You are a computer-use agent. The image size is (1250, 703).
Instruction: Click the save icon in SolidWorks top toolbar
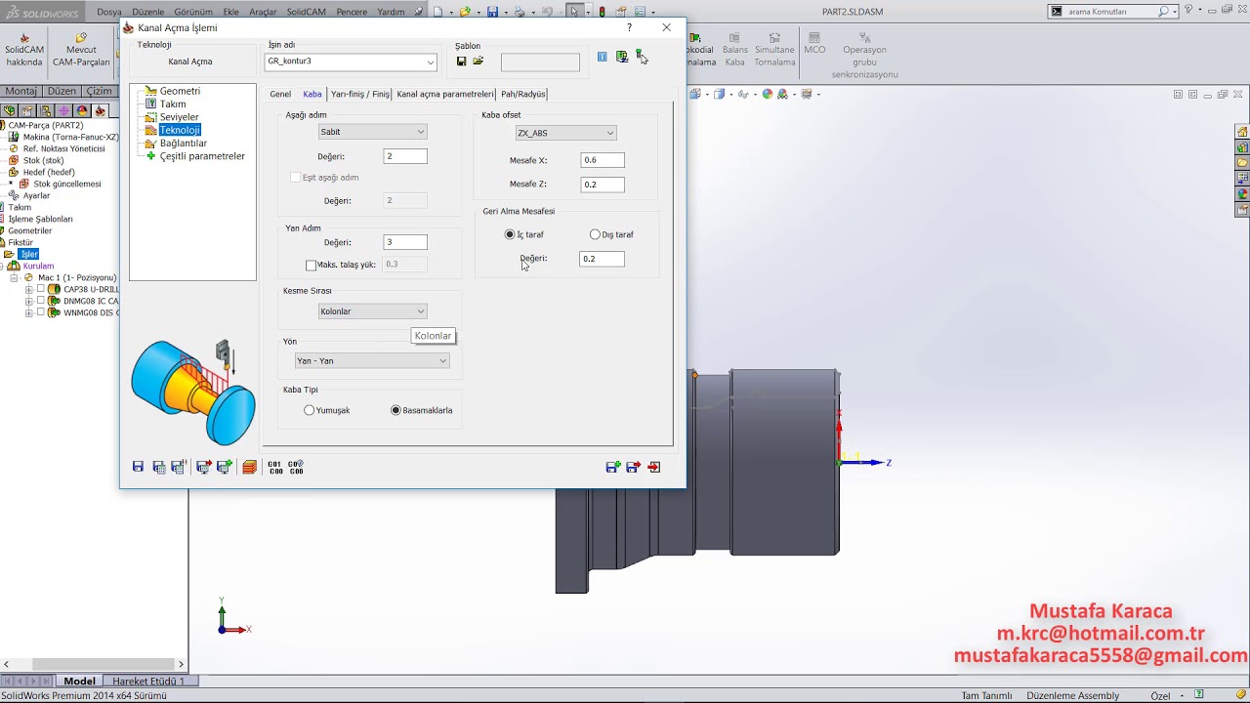tap(492, 12)
